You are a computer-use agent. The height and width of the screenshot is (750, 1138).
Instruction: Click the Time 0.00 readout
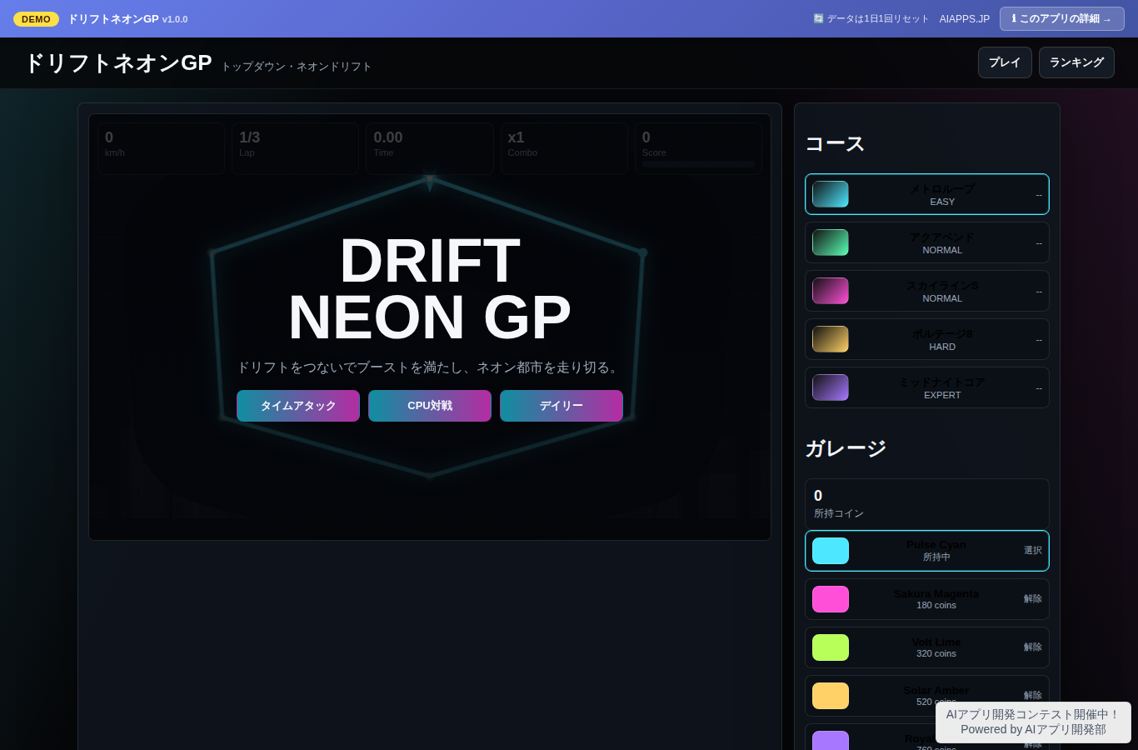coord(430,148)
